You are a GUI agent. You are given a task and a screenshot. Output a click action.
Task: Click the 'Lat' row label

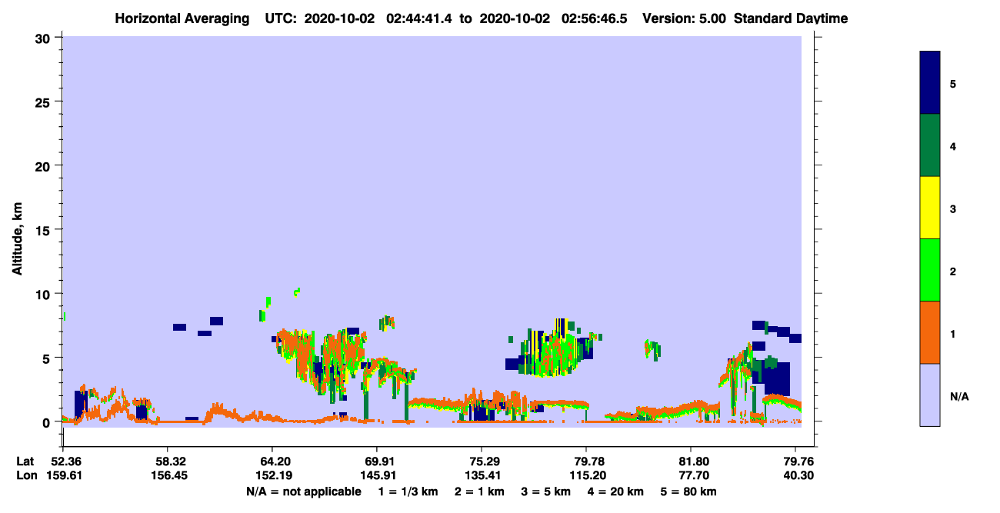25,461
